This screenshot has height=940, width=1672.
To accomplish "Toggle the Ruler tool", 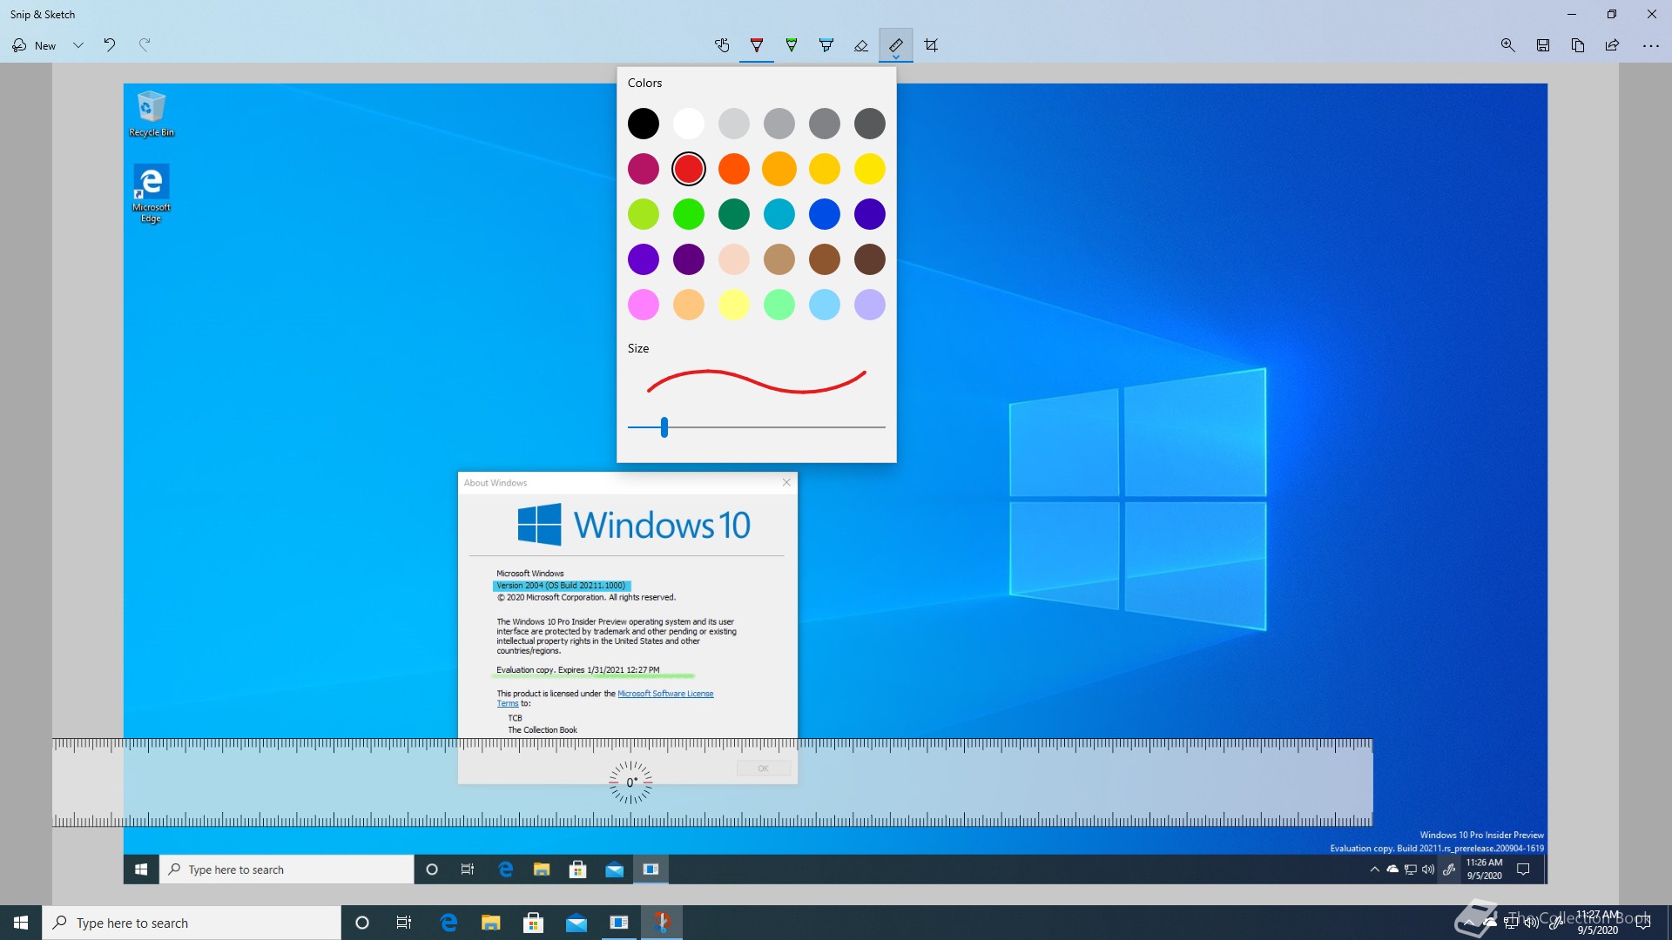I will click(x=896, y=45).
